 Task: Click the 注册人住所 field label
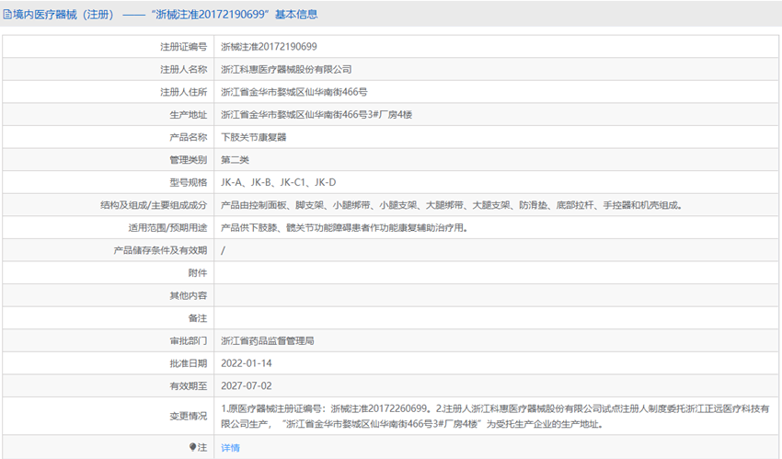pos(183,92)
